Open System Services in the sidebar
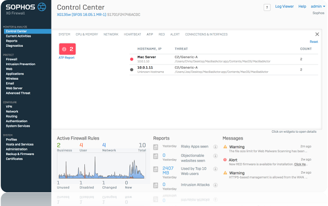Screen dimensions: 328x206 point(18,126)
